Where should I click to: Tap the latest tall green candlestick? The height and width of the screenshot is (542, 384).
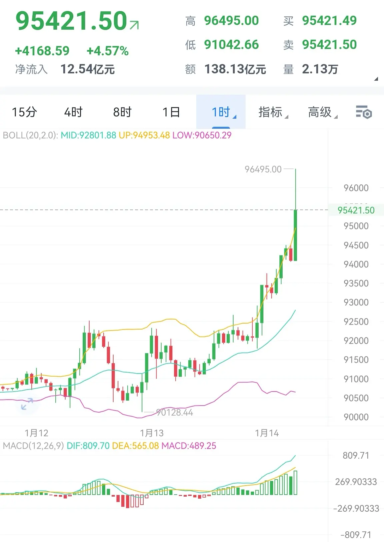(295, 235)
